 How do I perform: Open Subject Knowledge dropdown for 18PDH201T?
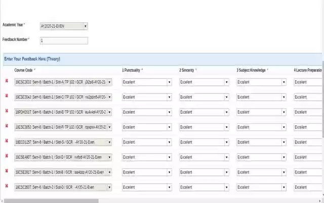[x=261, y=112]
